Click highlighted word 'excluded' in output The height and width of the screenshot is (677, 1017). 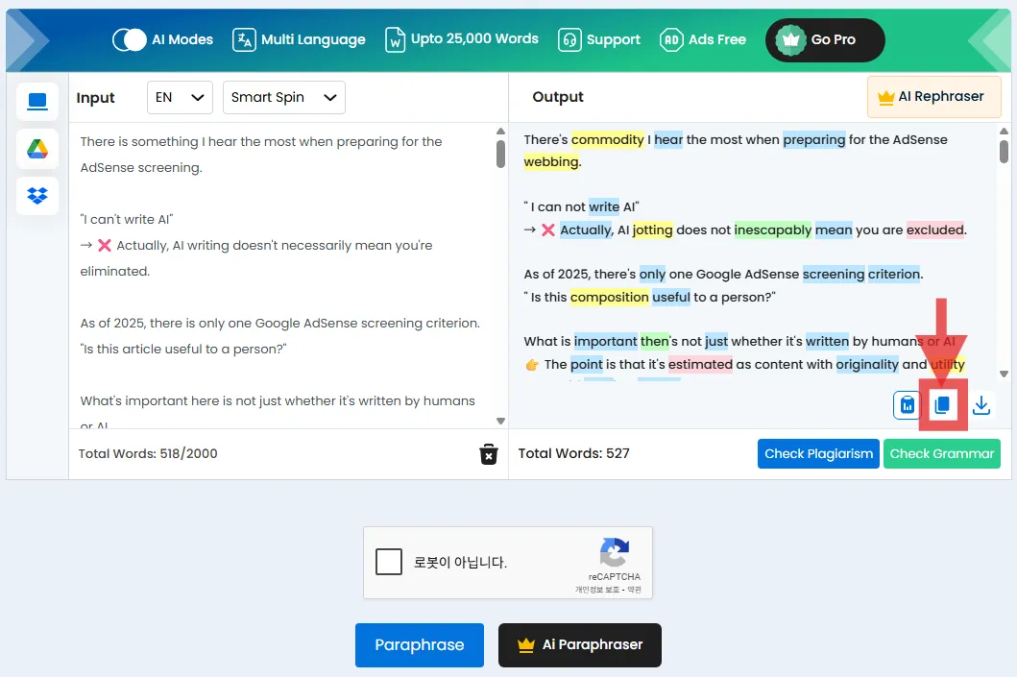[935, 230]
